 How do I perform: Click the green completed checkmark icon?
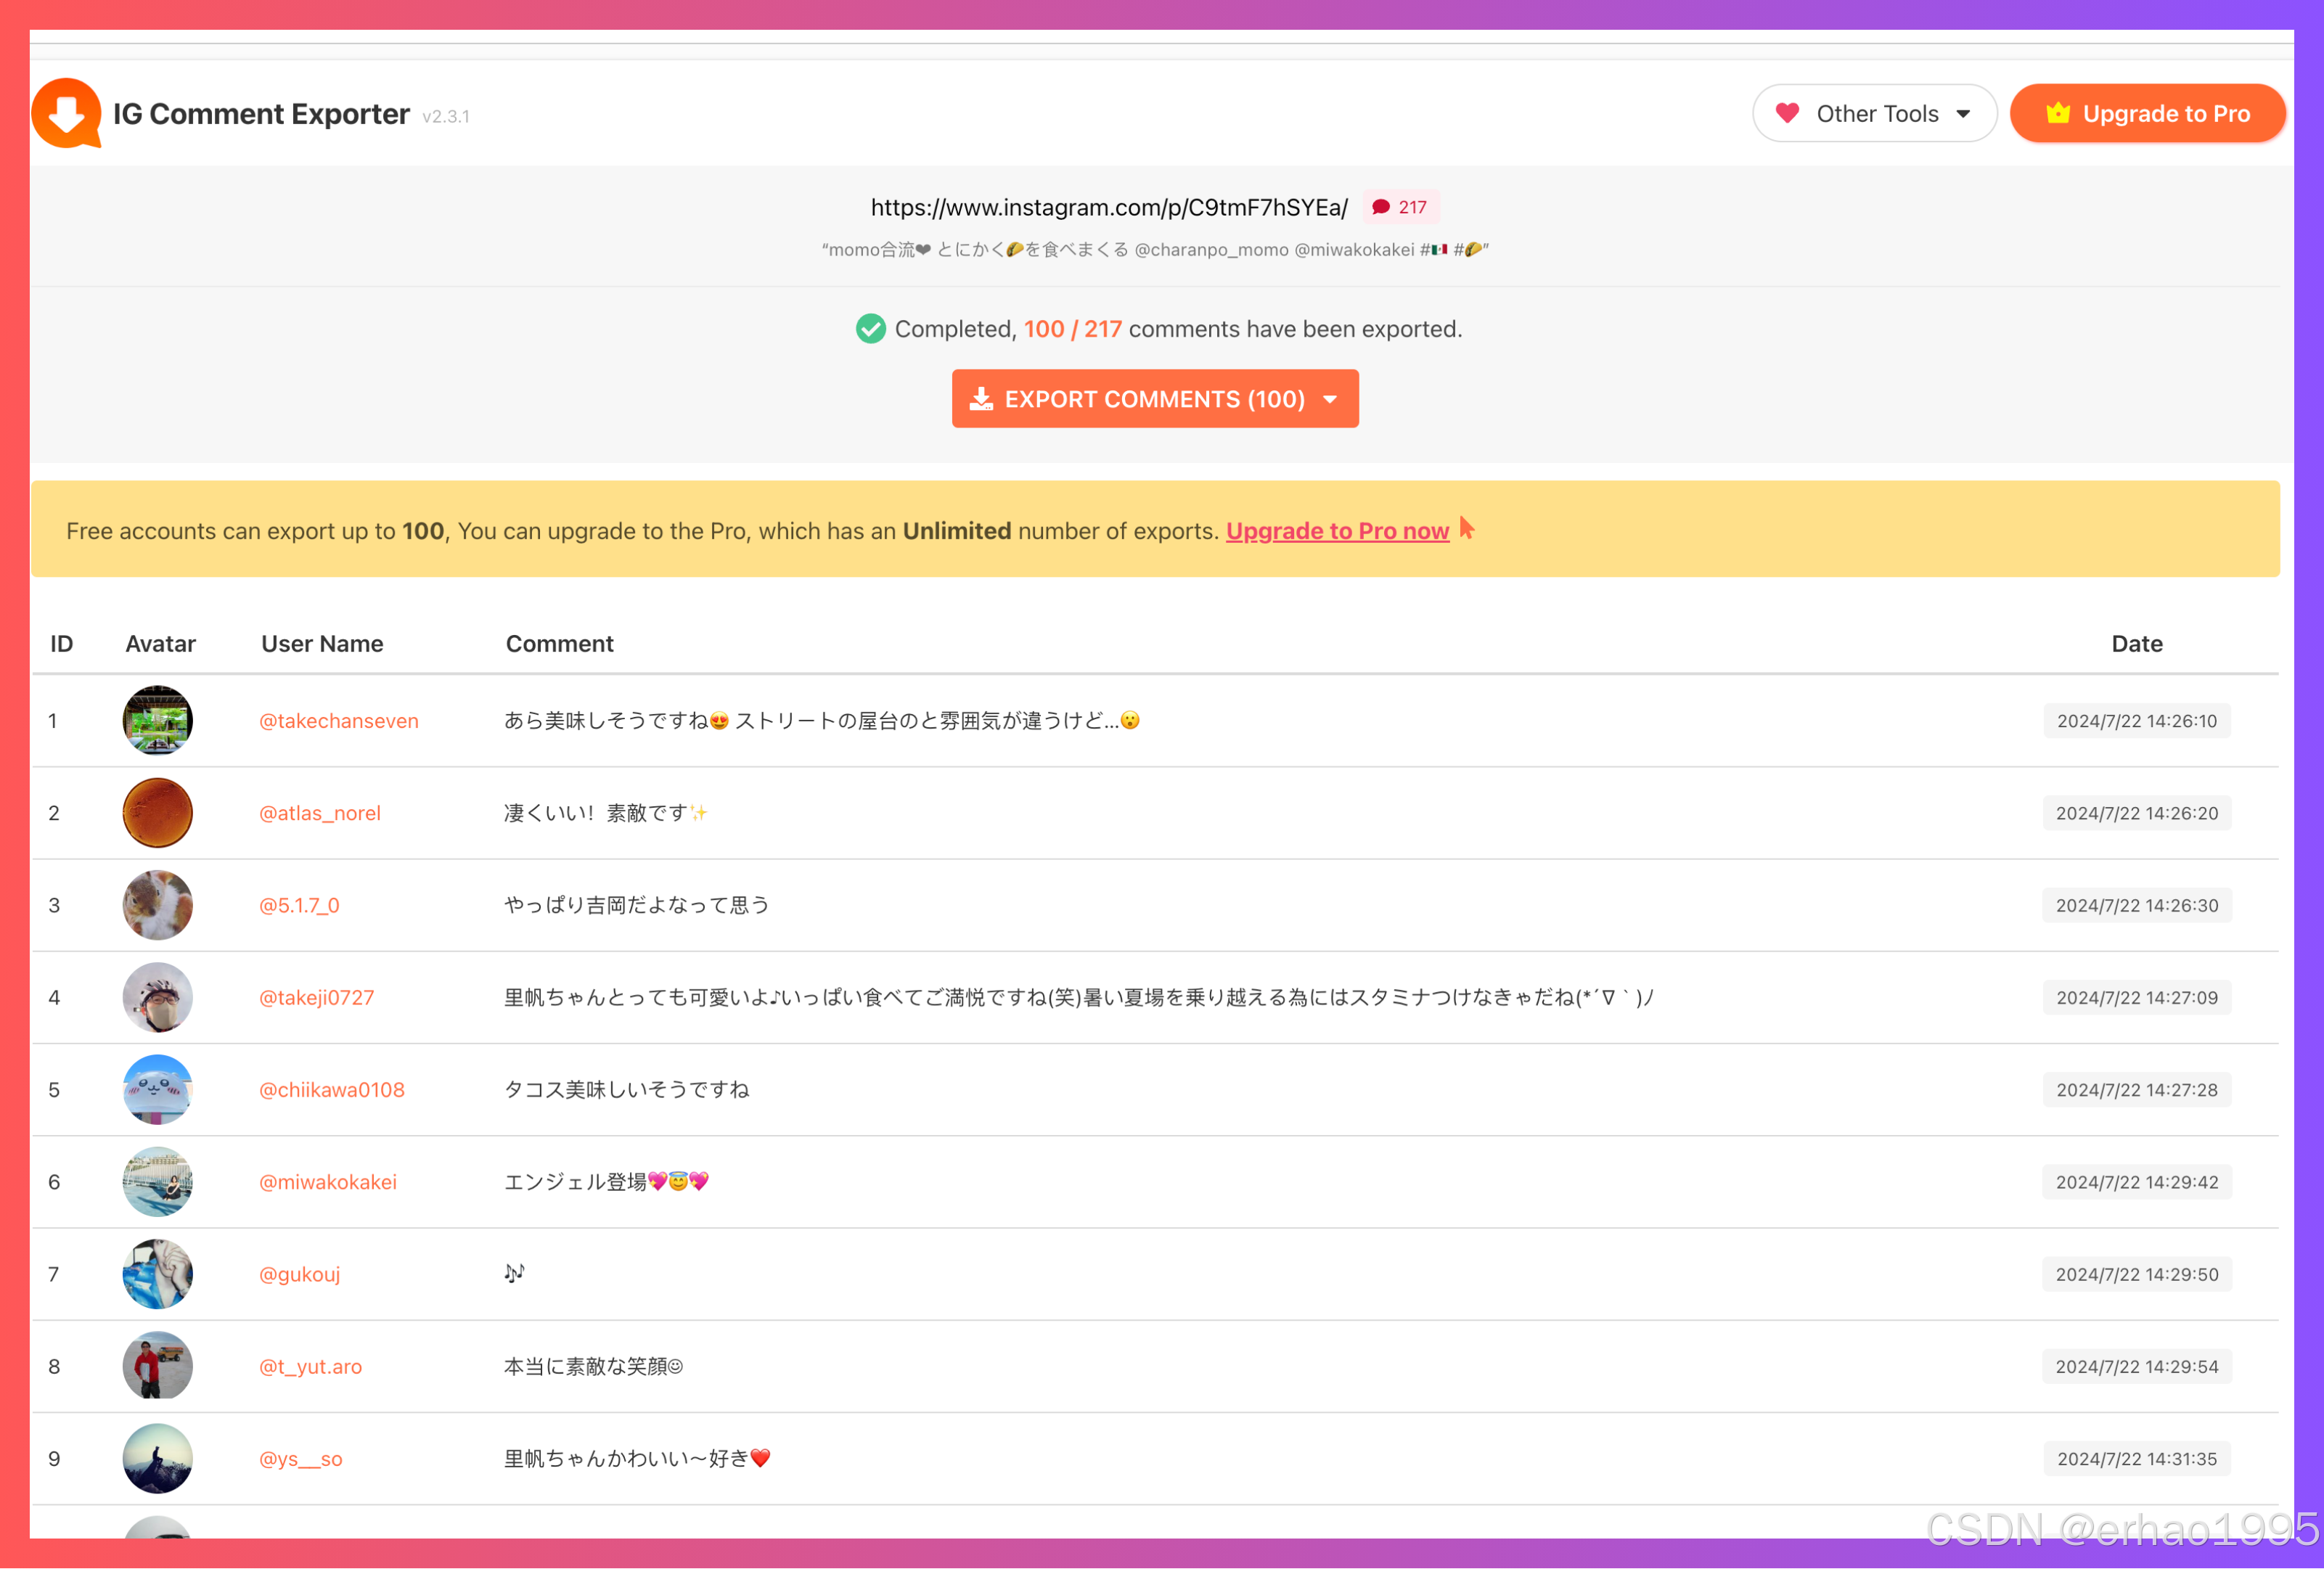871,329
